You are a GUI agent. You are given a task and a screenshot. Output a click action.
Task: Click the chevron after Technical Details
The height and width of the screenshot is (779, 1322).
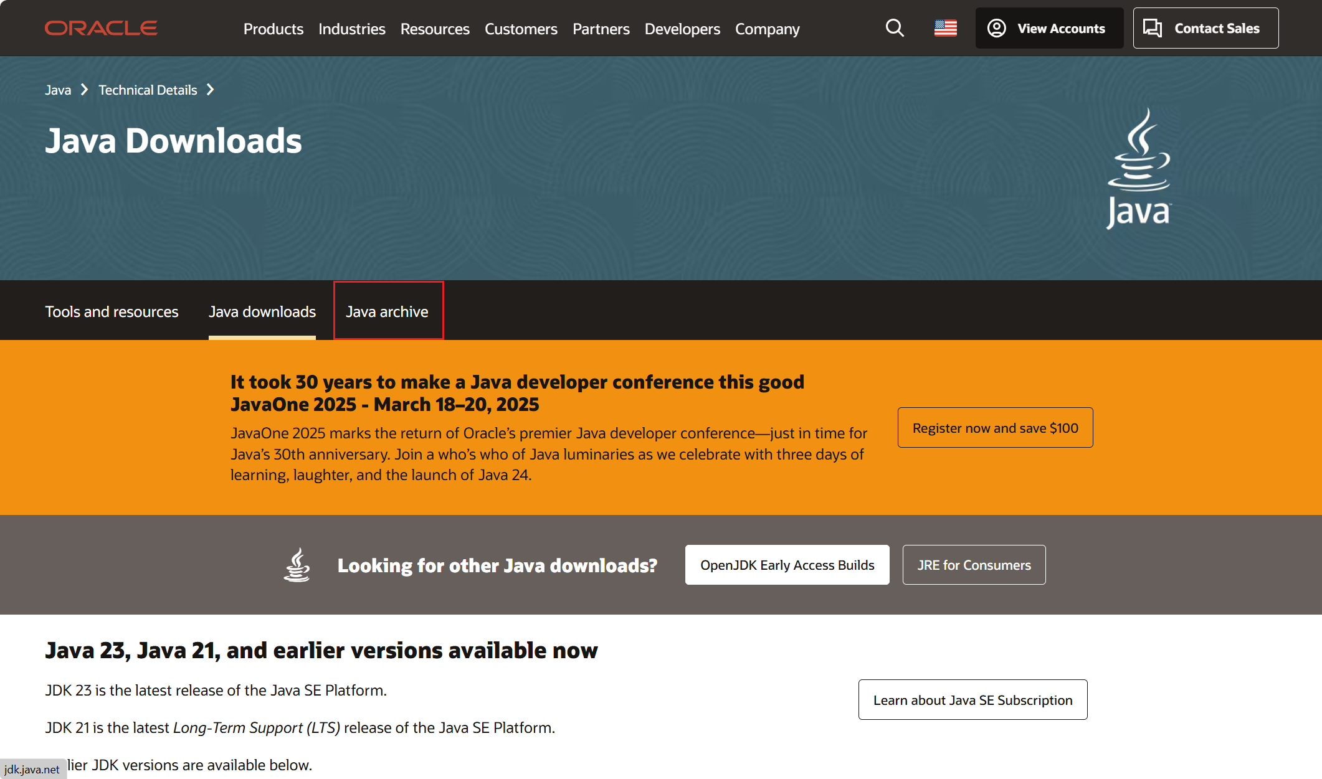pyautogui.click(x=211, y=90)
